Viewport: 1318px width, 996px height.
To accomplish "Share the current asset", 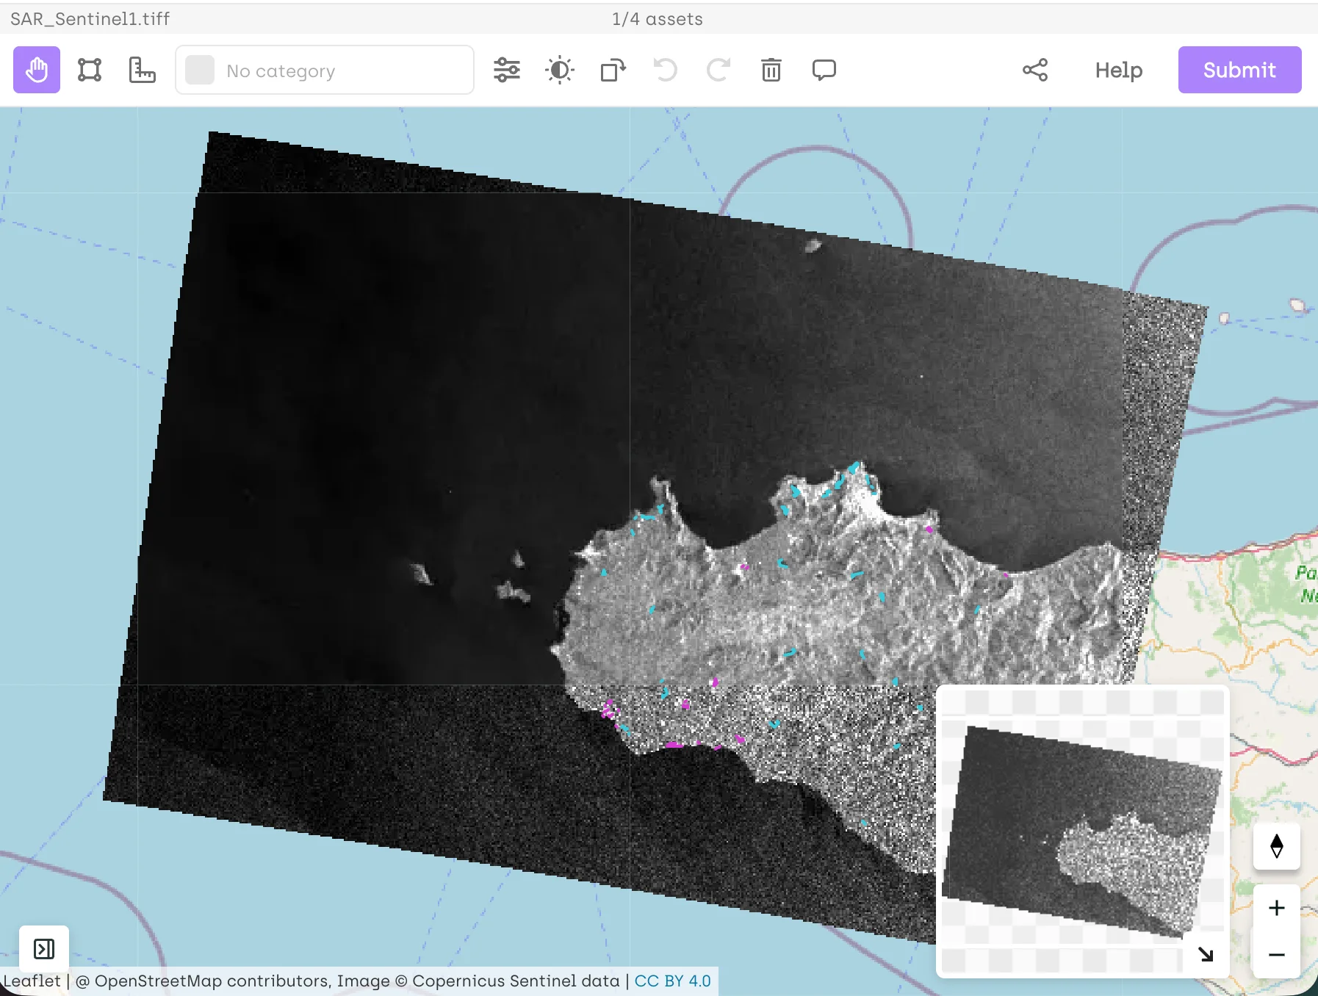I will [1035, 70].
